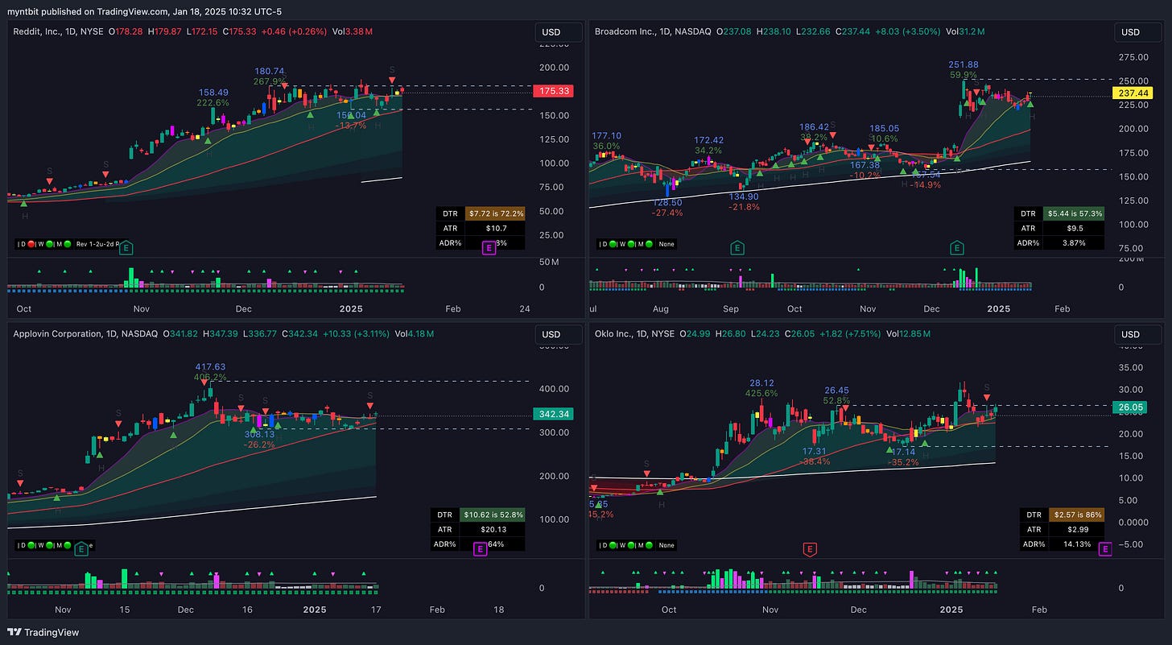The image size is (1172, 645).
Task: Click the 251.88 swing high label on the Broadcom chart
Action: click(x=963, y=64)
